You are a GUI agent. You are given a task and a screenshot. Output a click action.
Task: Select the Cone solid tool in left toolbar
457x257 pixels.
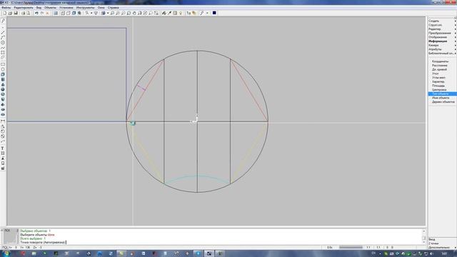click(x=3, y=84)
